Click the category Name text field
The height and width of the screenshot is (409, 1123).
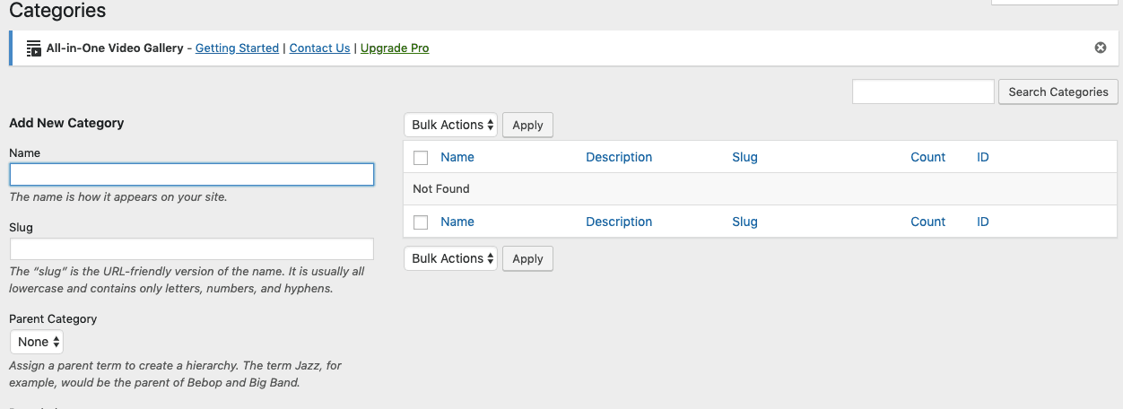(192, 174)
